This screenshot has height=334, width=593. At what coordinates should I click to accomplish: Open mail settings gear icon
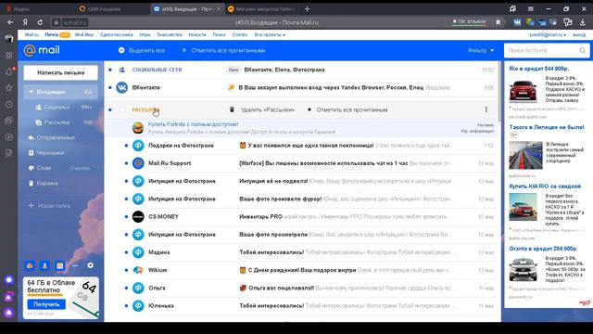pyautogui.click(x=90, y=265)
